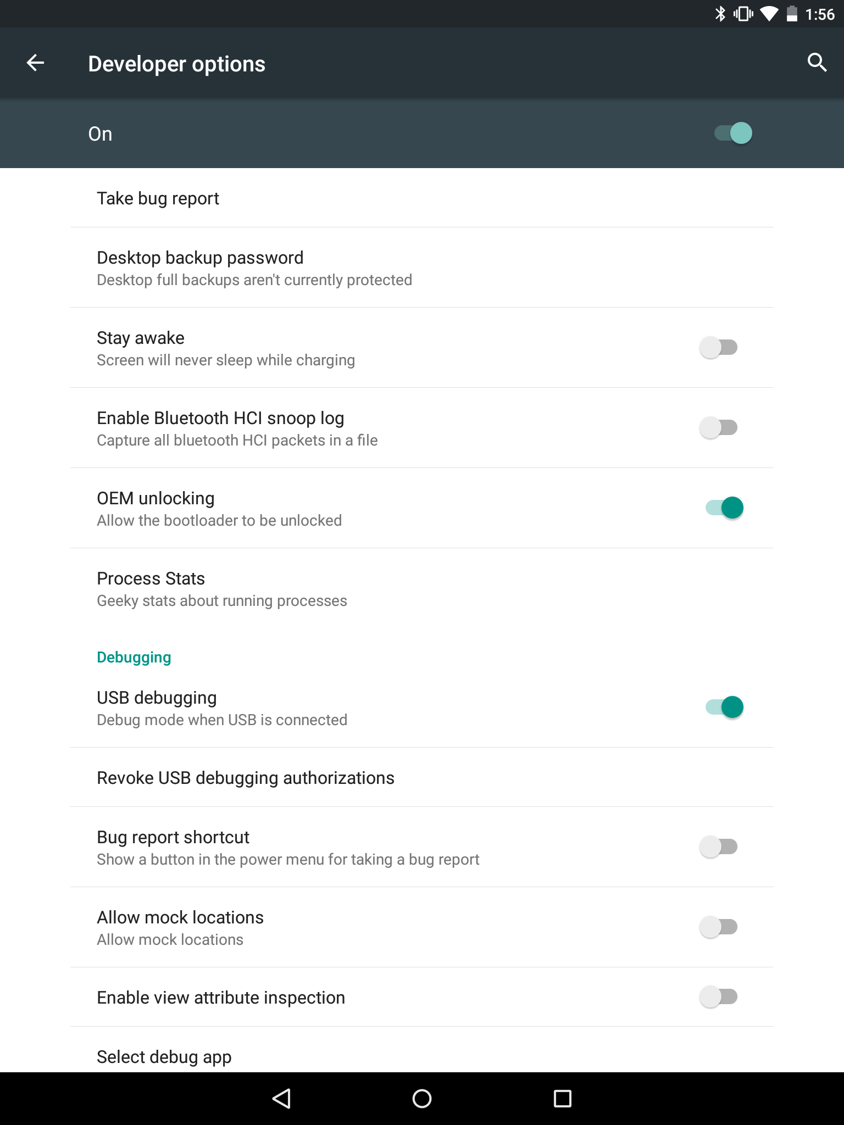844x1125 pixels.
Task: Enable view attribute inspection switch
Action: point(718,996)
